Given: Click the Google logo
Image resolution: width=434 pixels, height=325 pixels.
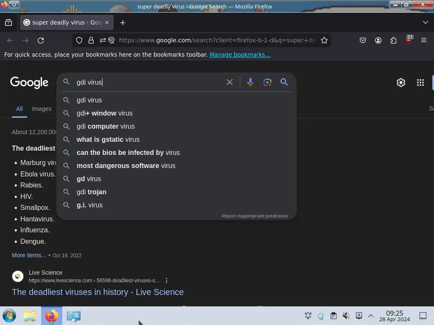Looking at the screenshot, I should pos(29,83).
